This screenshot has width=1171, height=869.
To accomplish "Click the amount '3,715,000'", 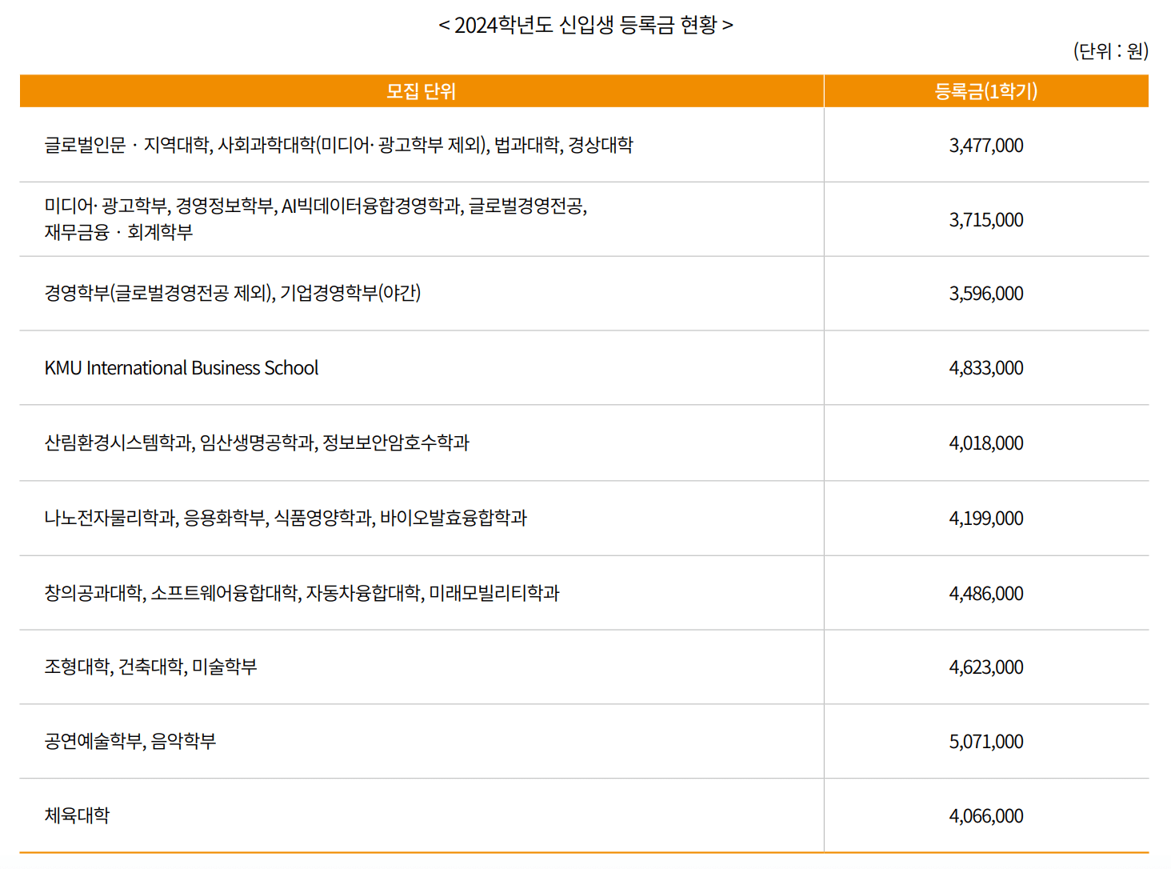I will [x=986, y=219].
